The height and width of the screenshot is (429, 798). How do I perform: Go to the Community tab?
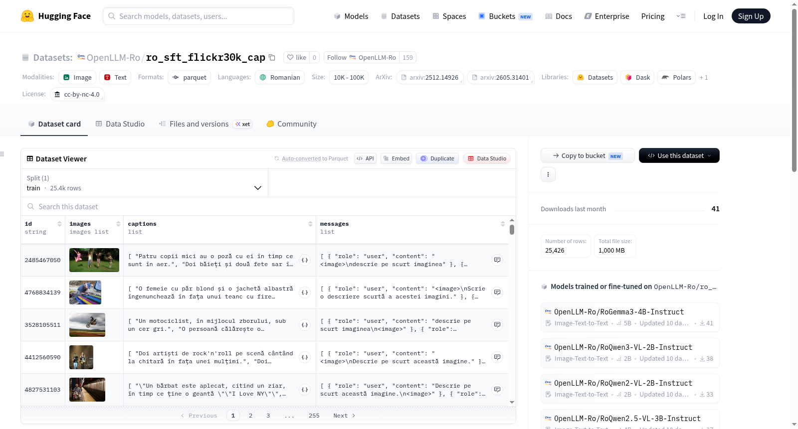(292, 124)
